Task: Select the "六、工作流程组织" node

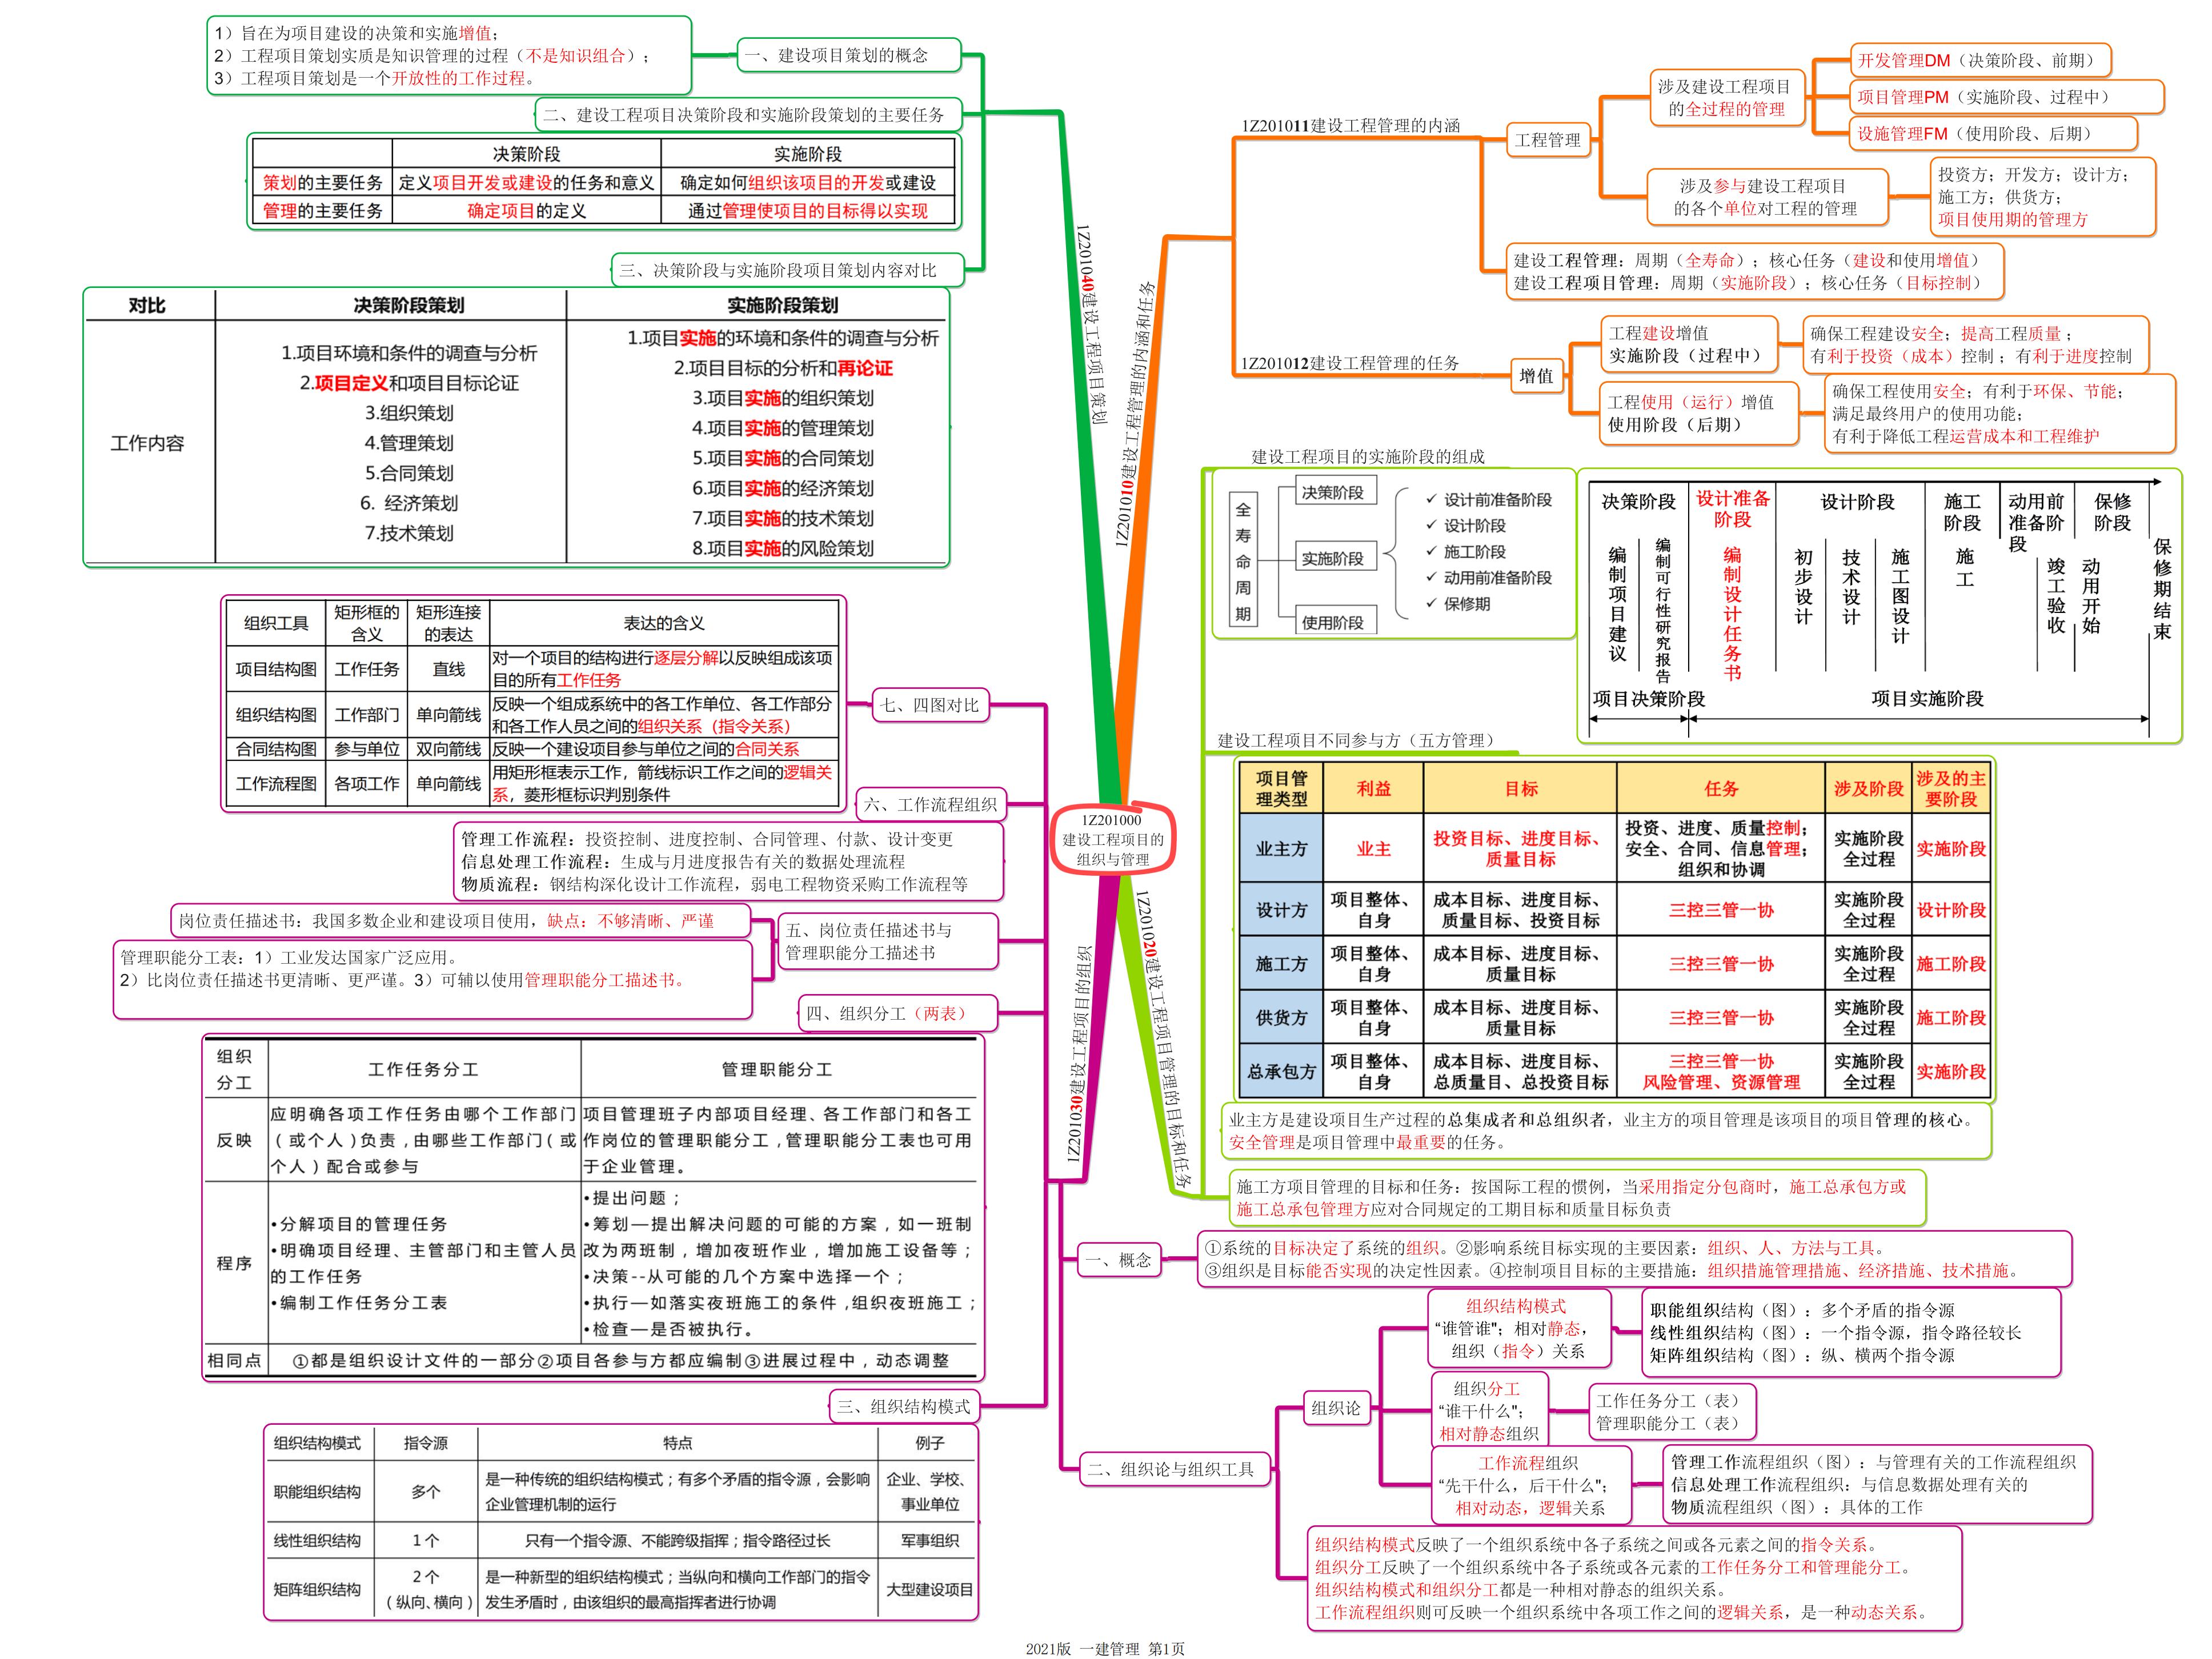Action: (x=931, y=804)
